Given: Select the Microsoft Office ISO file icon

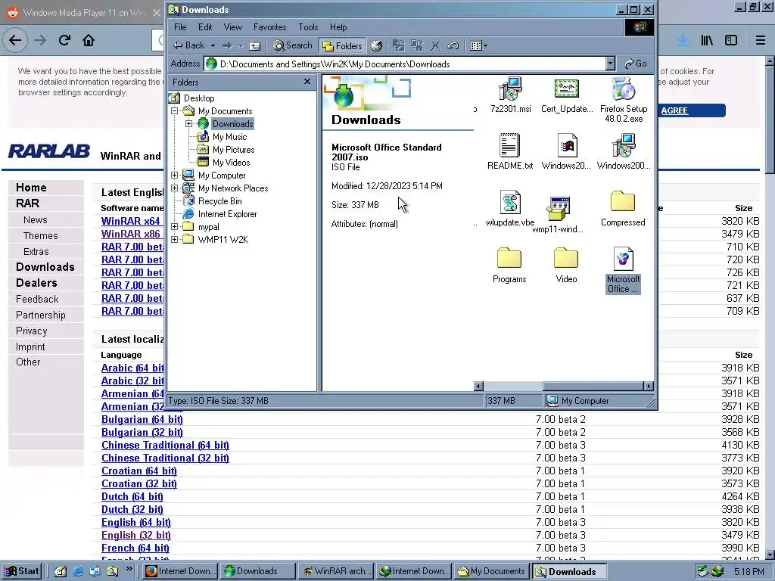Looking at the screenshot, I should pyautogui.click(x=624, y=260).
